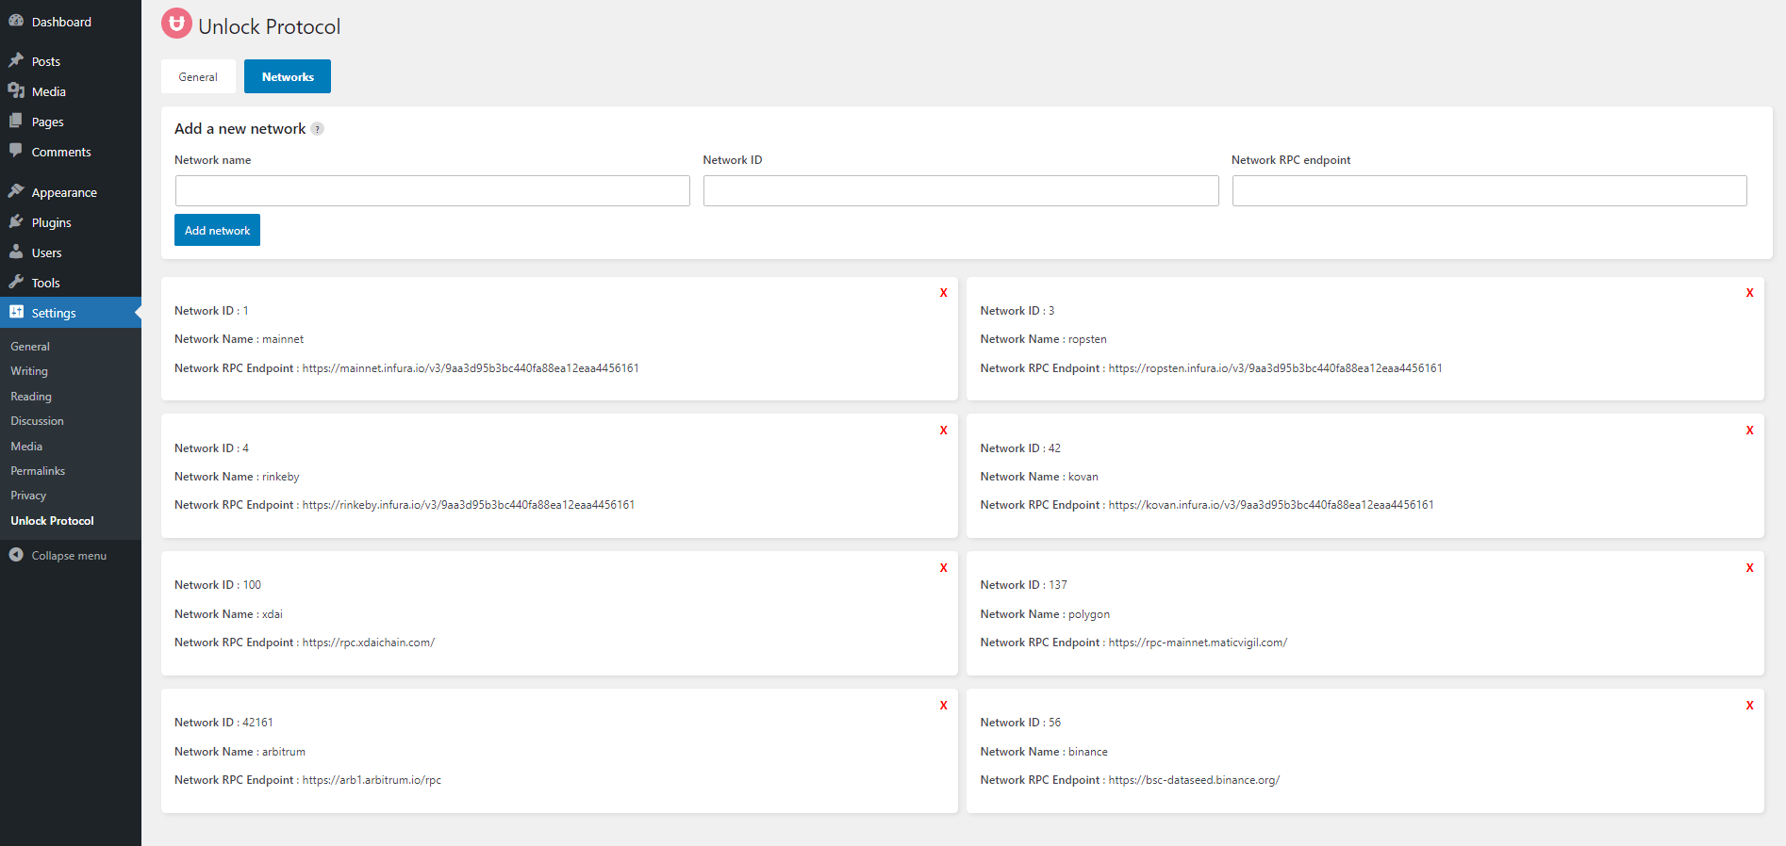The width and height of the screenshot is (1786, 846).
Task: Click the rpc.xdaichain.com endpoint text
Action: tap(369, 643)
